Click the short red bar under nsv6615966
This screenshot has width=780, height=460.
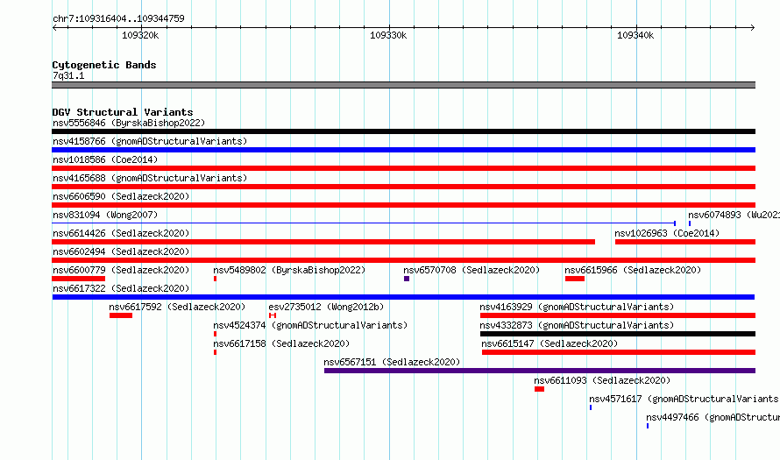[x=575, y=279]
